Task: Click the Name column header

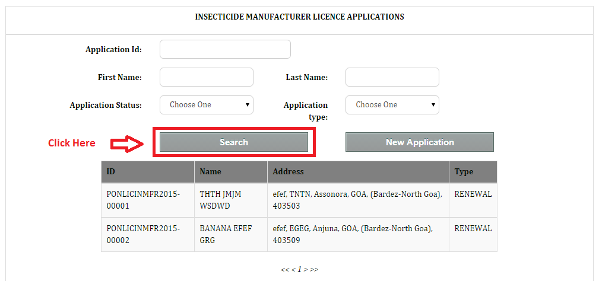Action: [230, 172]
